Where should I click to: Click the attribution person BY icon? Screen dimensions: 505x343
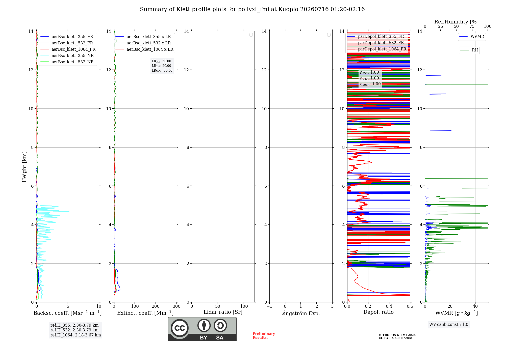[204, 325]
